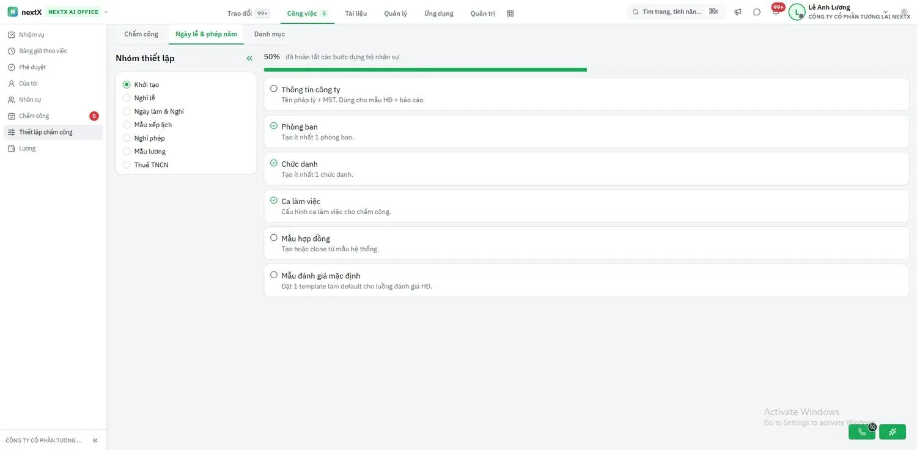
Task: Open the Ứng dụng top menu
Action: (x=439, y=13)
